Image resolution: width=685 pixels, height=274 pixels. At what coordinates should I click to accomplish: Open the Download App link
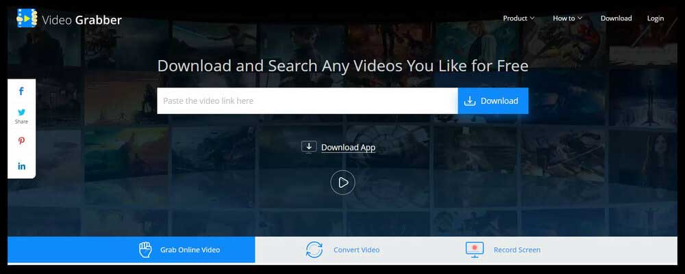click(x=348, y=148)
